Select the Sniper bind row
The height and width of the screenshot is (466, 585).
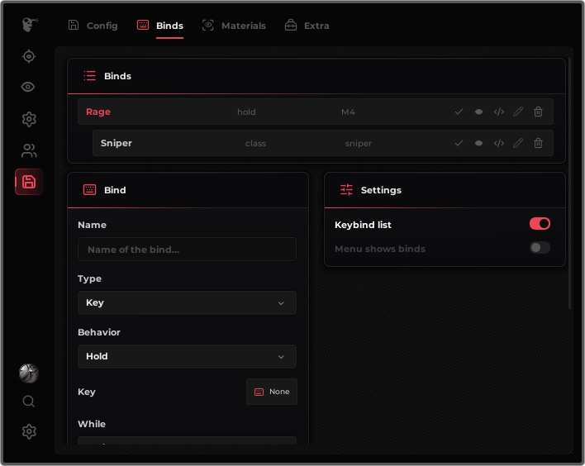[323, 143]
